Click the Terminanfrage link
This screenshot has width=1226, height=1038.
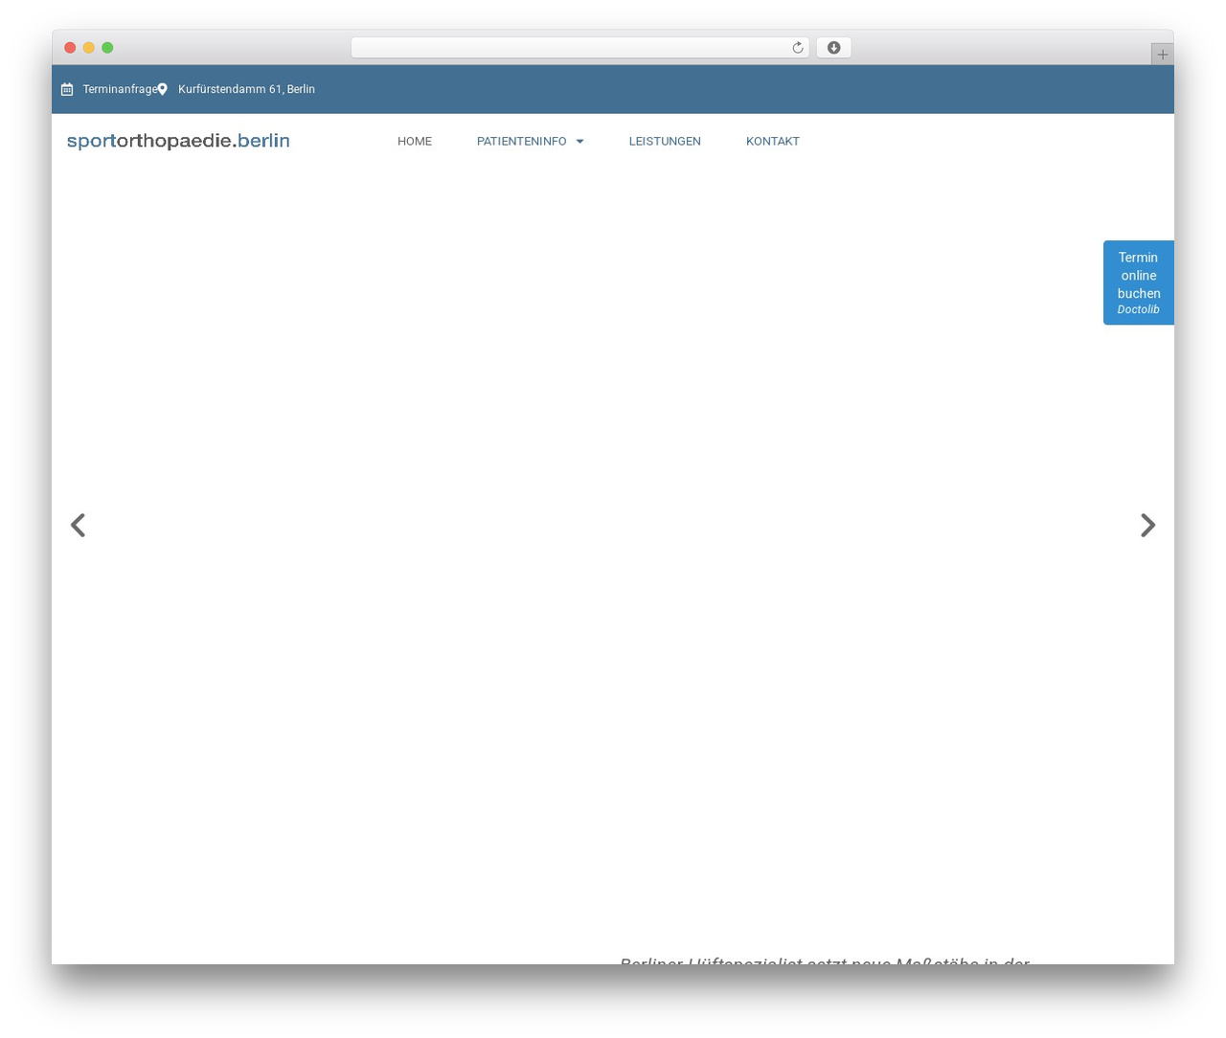point(120,89)
